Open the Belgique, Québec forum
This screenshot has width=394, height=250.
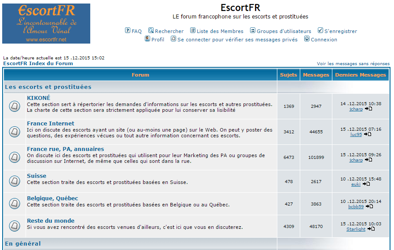pos(52,198)
